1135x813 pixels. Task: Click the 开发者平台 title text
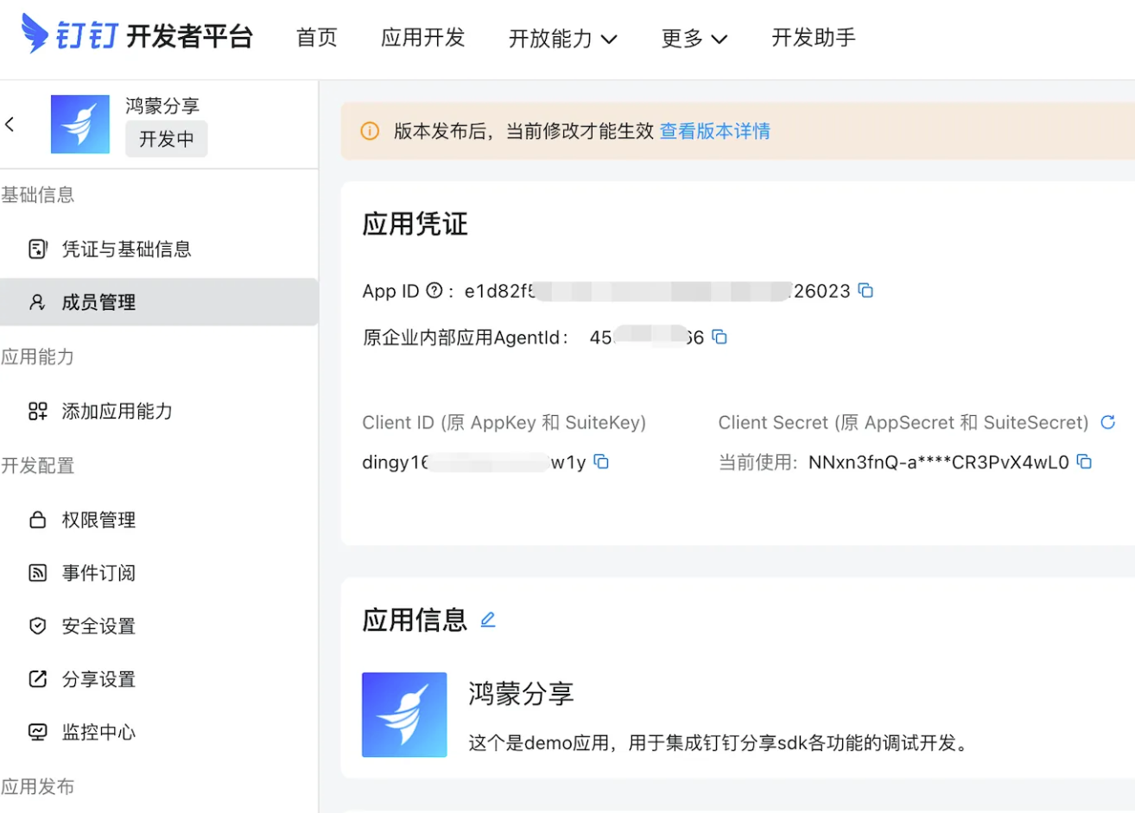pos(190,36)
